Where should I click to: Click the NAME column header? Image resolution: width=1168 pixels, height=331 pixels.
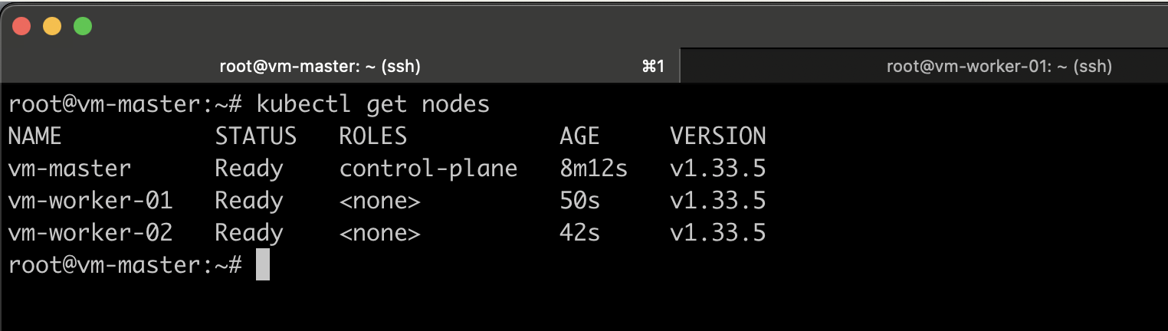pos(34,136)
